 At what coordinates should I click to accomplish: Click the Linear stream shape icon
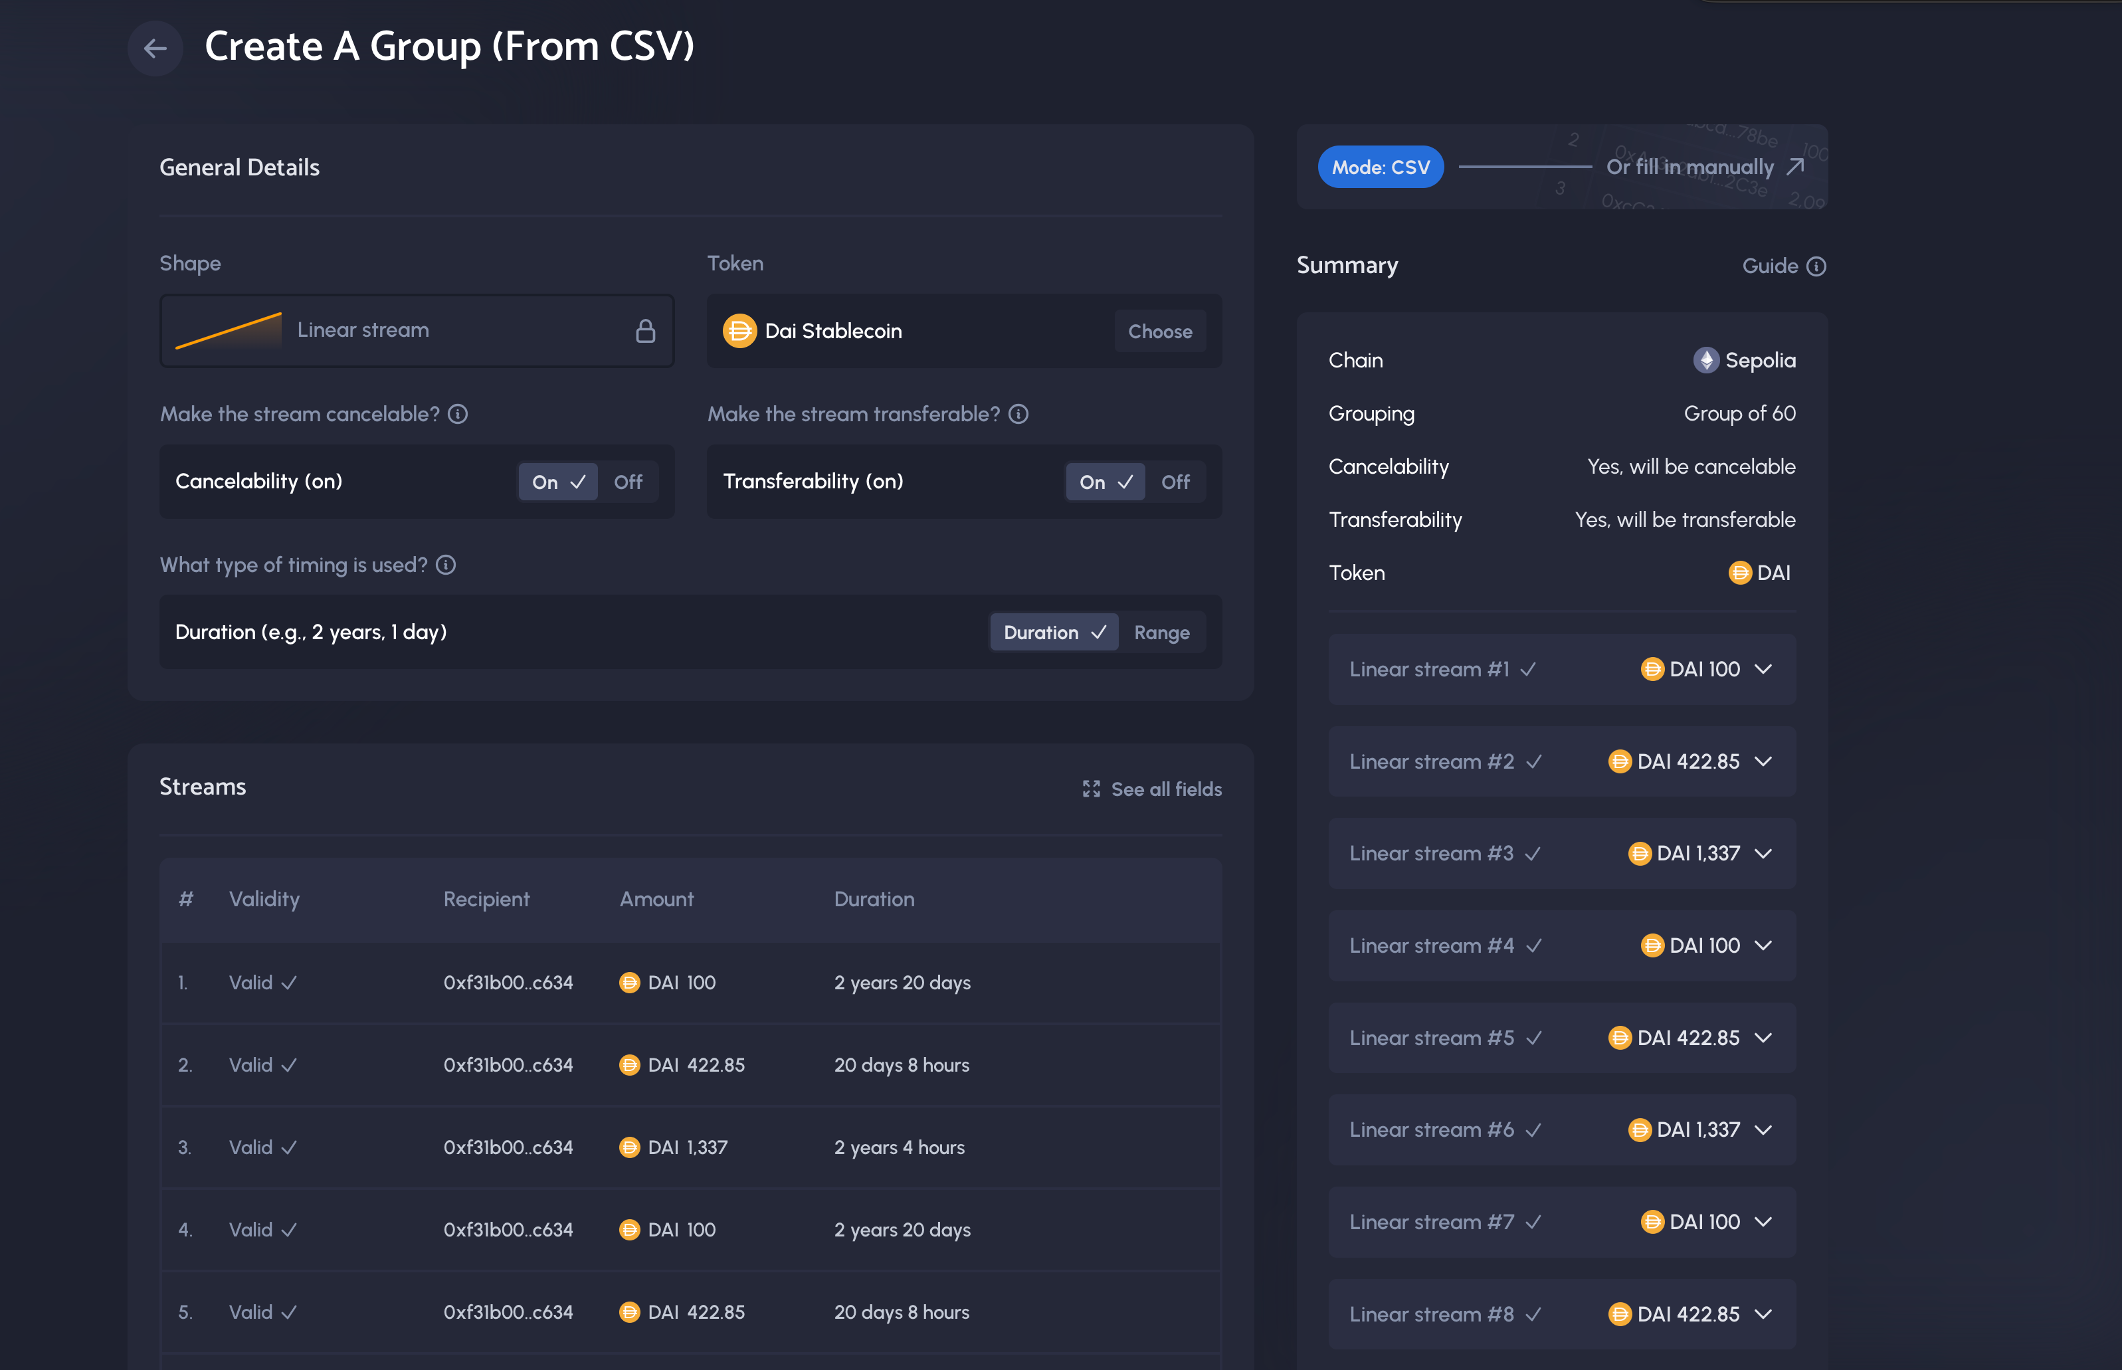229,328
